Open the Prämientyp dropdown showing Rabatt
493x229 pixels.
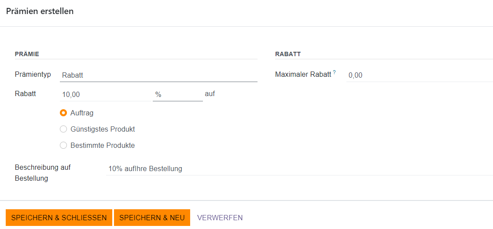pyautogui.click(x=158, y=75)
